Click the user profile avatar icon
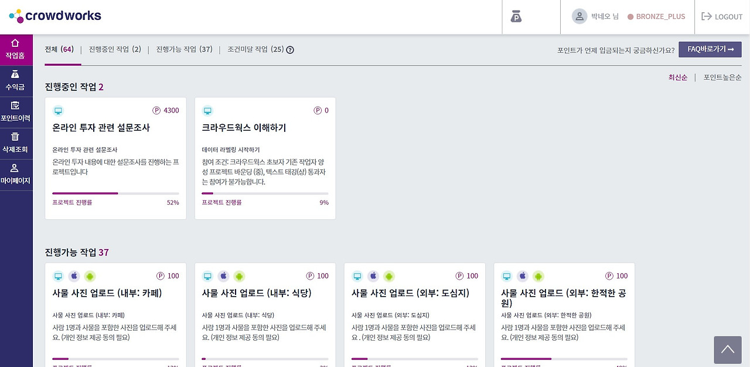The width and height of the screenshot is (750, 367). coord(579,16)
